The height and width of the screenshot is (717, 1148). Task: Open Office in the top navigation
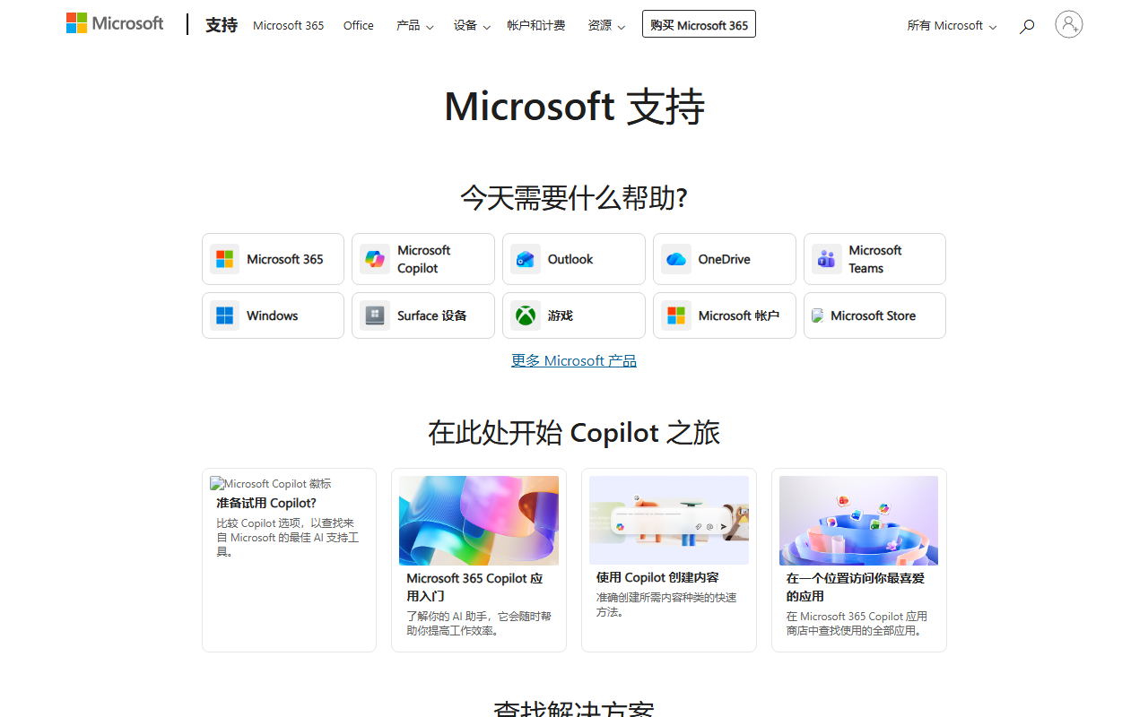coord(359,25)
